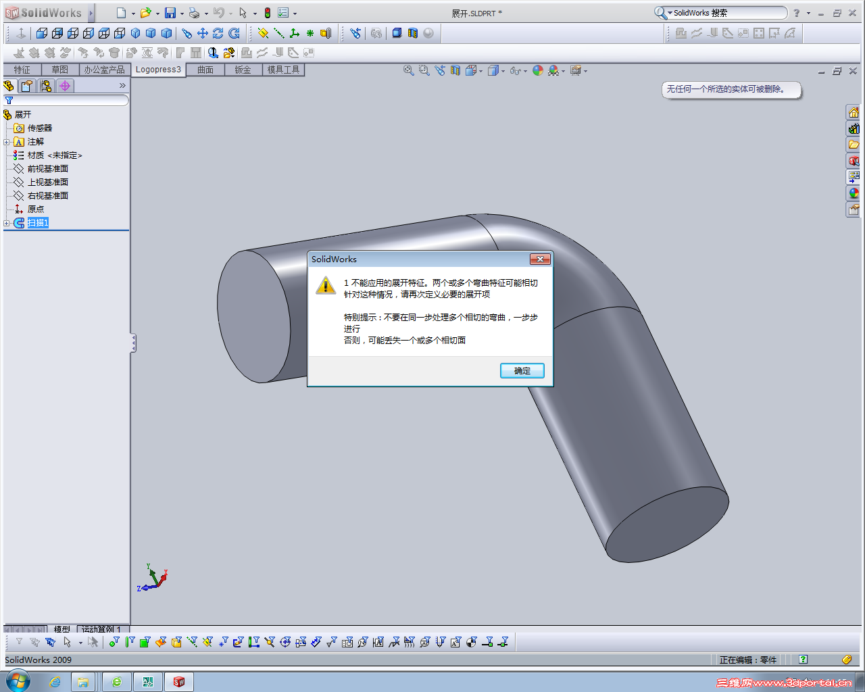
Task: Open SolidWorks Resources home icon in task pane
Action: 854,112
